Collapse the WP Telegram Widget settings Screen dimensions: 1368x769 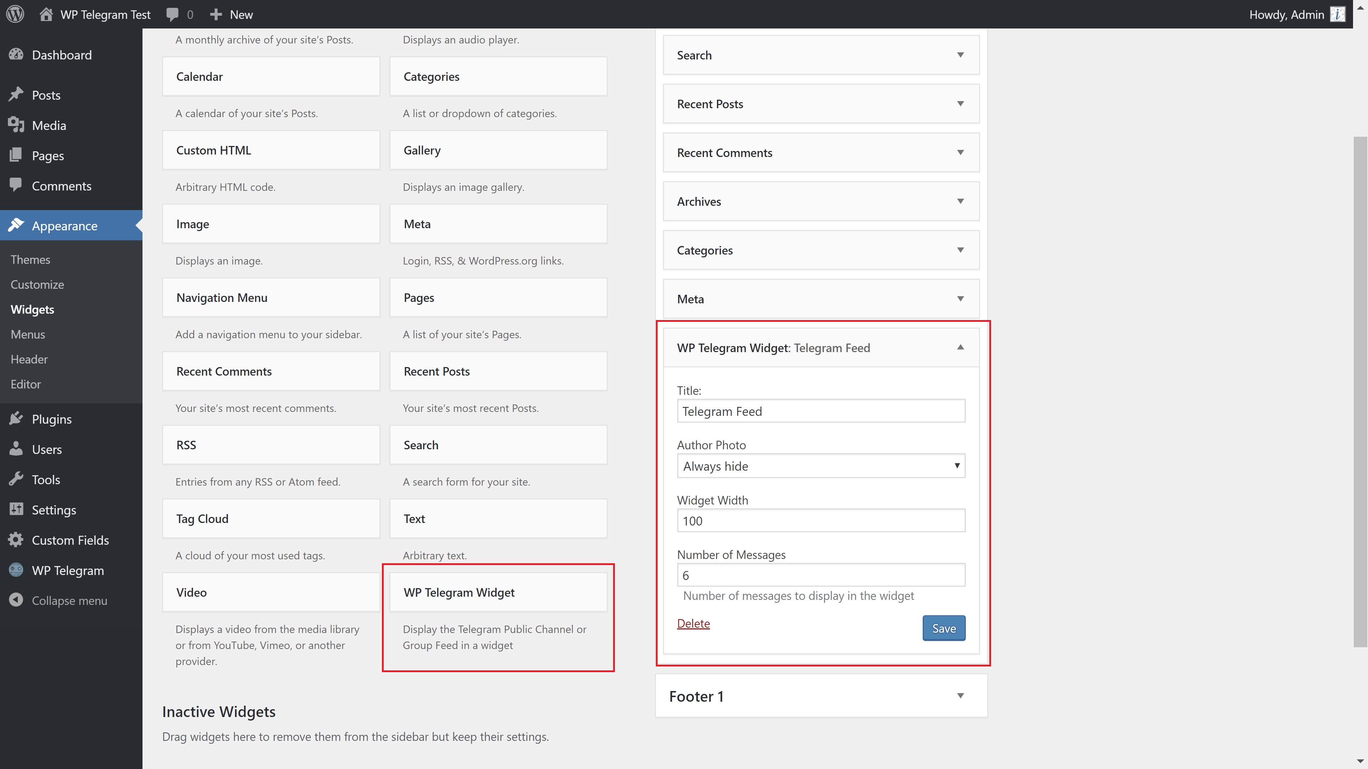point(960,347)
